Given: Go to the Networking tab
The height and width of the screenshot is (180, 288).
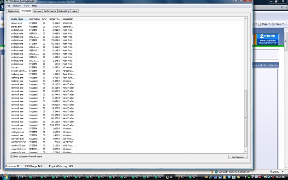Looking at the screenshot, I should 64,11.
